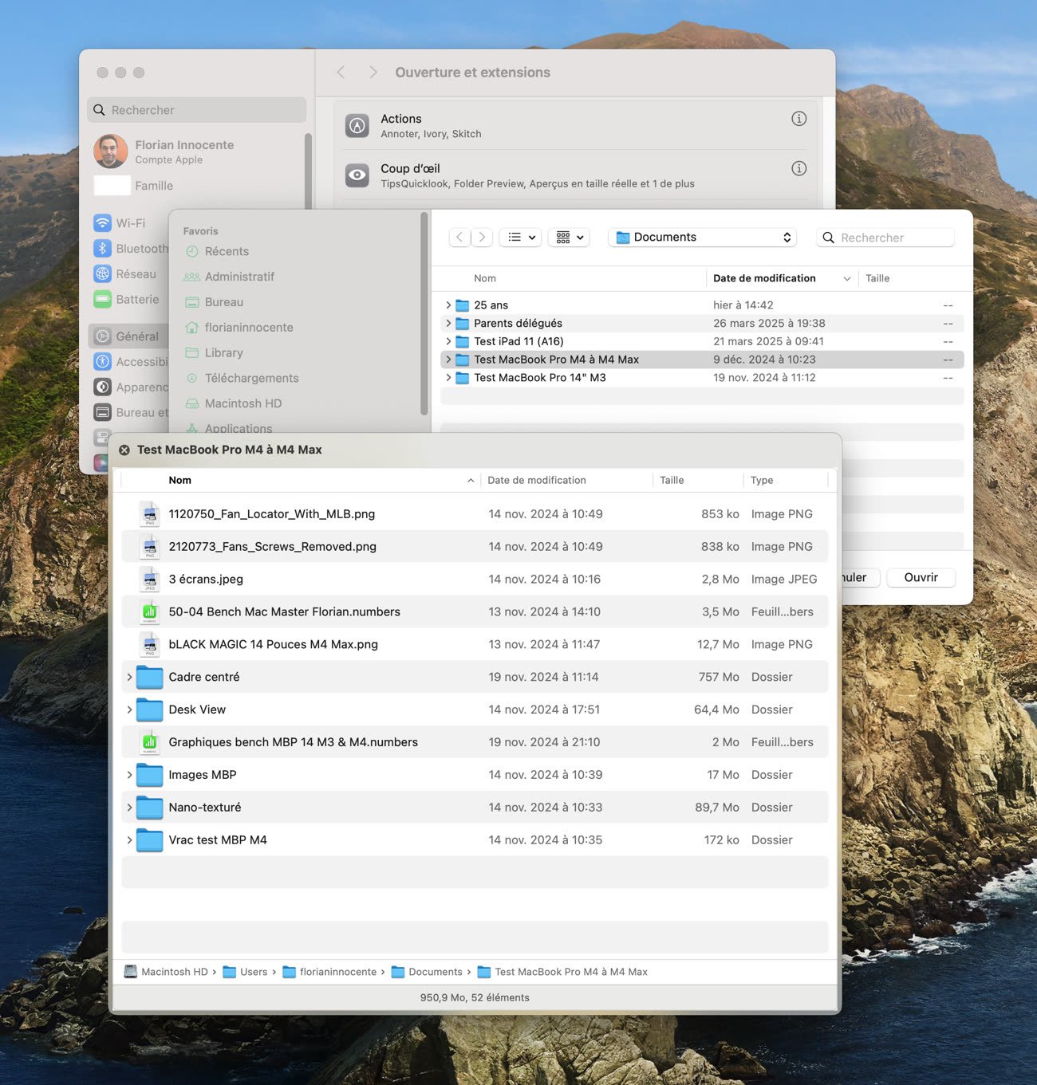The width and height of the screenshot is (1037, 1085).
Task: Click the Ouvrir button
Action: click(x=921, y=577)
